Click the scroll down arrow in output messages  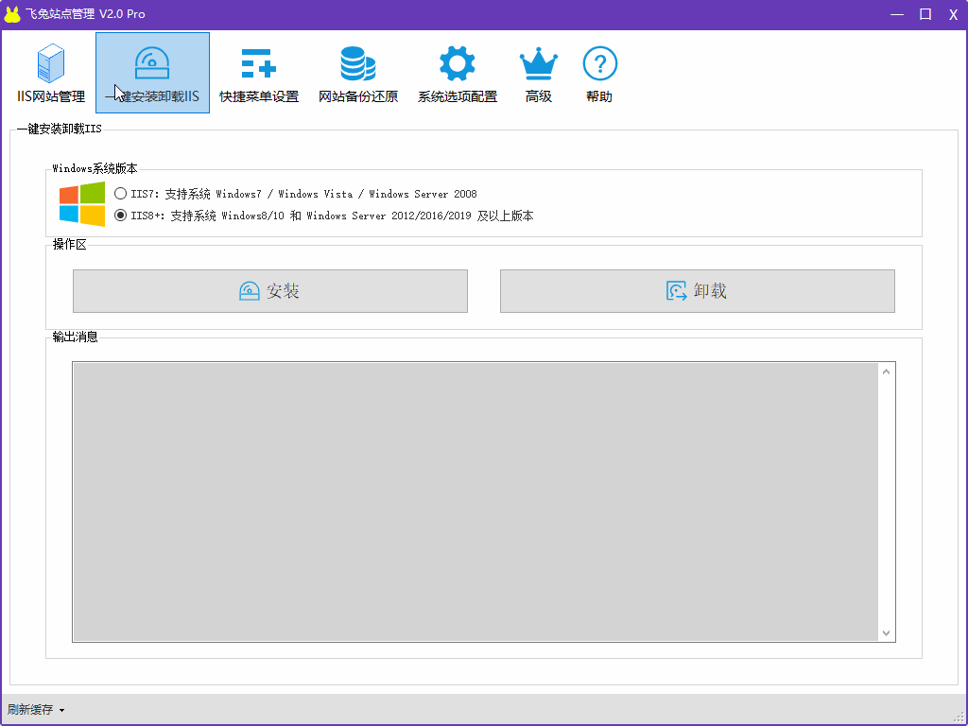point(887,632)
